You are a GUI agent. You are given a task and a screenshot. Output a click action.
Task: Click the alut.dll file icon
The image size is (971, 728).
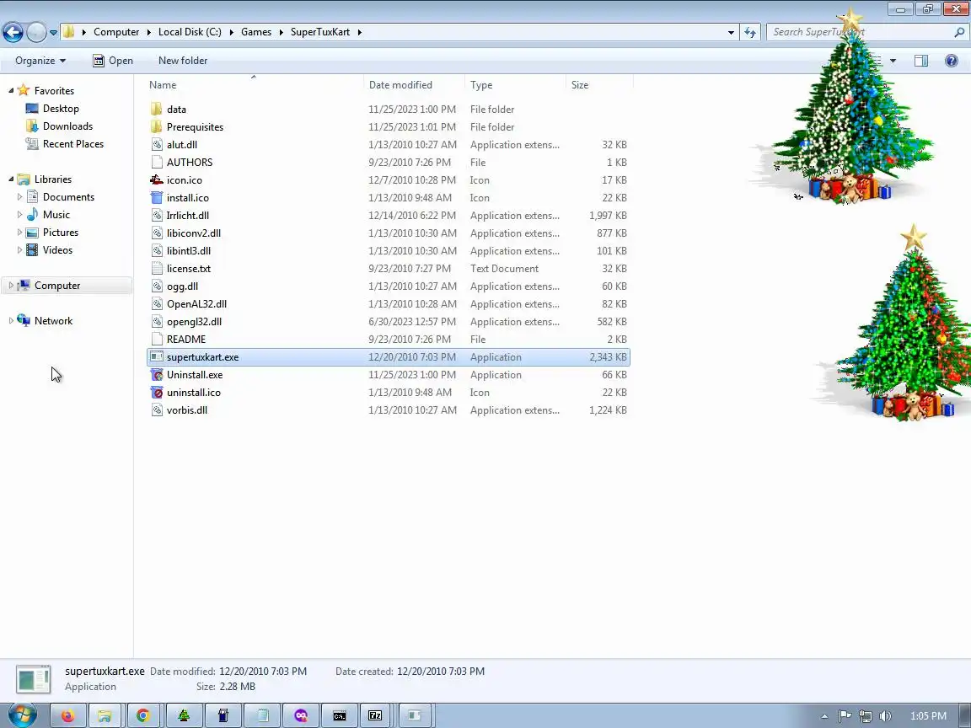[x=157, y=145]
